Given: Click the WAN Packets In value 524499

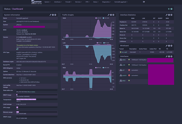Looking at the screenshot, I should click(134, 22).
